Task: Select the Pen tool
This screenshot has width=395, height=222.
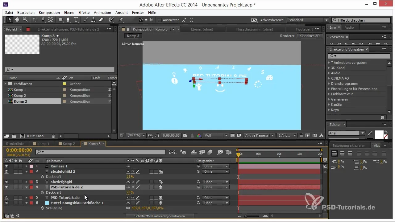Action: coord(68,20)
